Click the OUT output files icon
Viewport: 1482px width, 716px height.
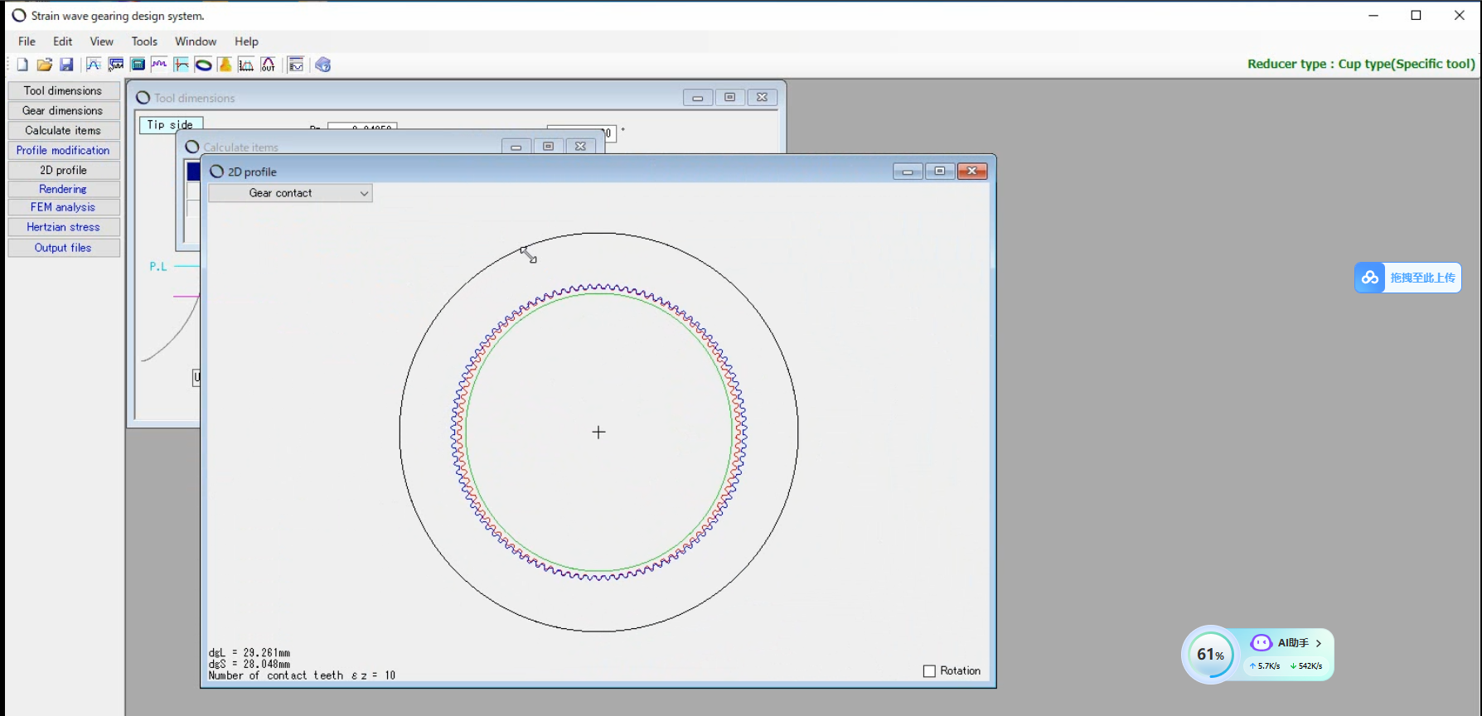[x=268, y=65]
